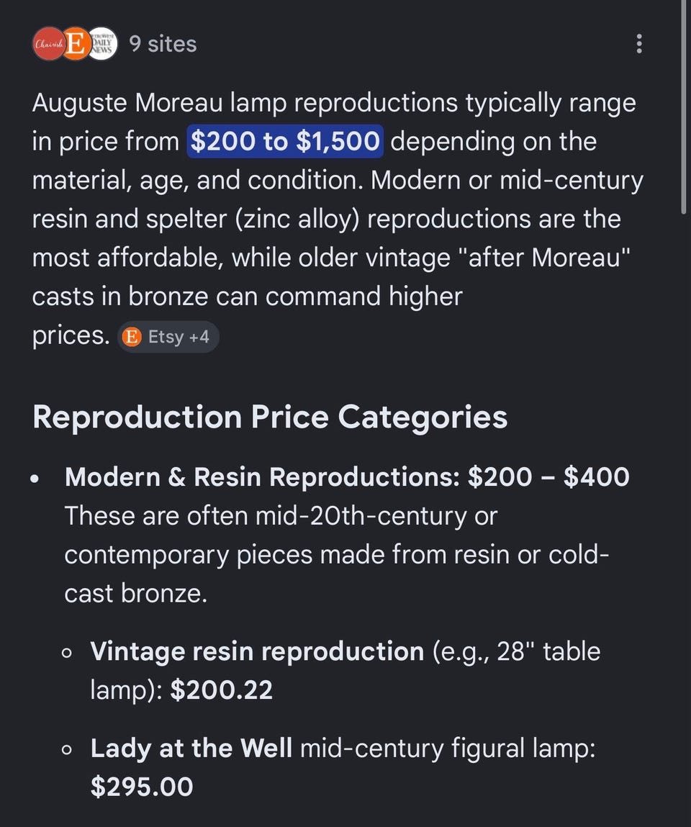Click the hollow bullet beside Lady at the Well
The width and height of the screenshot is (691, 827).
click(67, 750)
